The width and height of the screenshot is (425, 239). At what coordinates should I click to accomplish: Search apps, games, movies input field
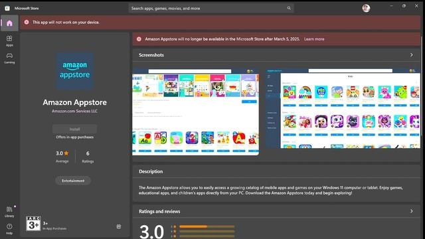tap(211, 8)
